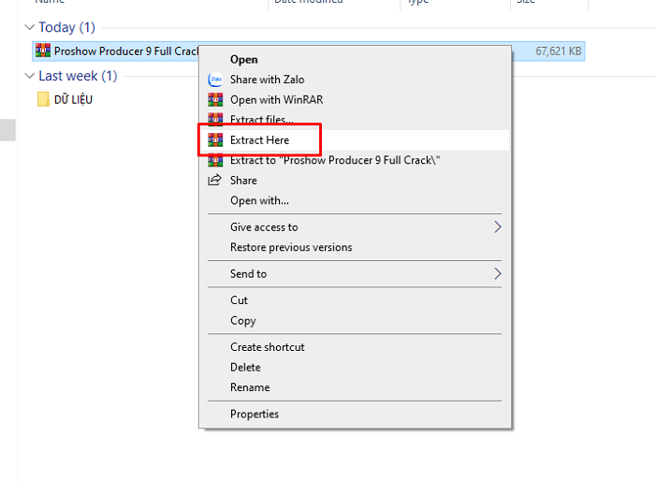
Task: Click the share arrow icon next to Share
Action: point(214,180)
